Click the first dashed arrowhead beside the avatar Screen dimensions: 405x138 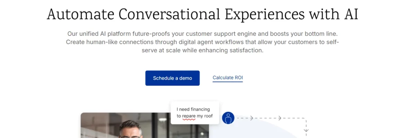[251, 118]
